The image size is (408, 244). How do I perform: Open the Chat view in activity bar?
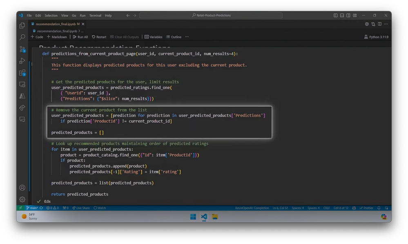(x=22, y=119)
